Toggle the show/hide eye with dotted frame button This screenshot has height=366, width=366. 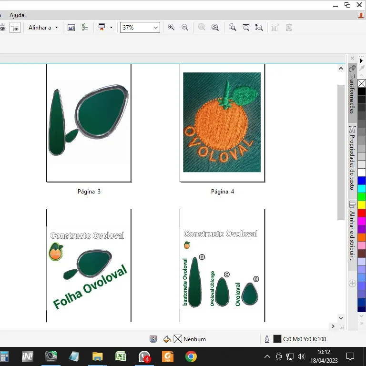click(x=15, y=28)
